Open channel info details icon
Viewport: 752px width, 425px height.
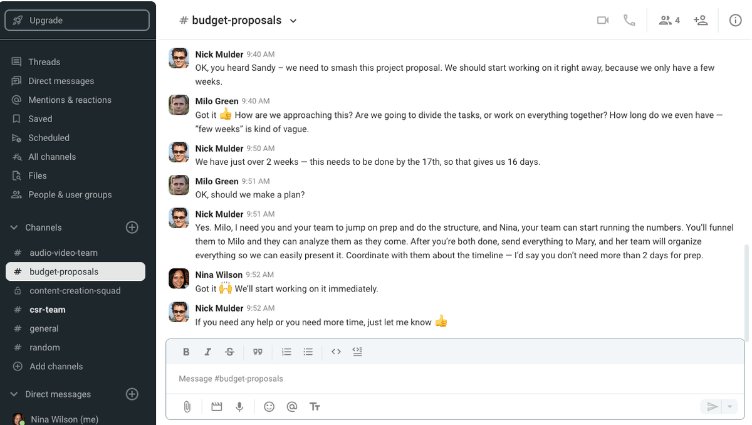(736, 20)
